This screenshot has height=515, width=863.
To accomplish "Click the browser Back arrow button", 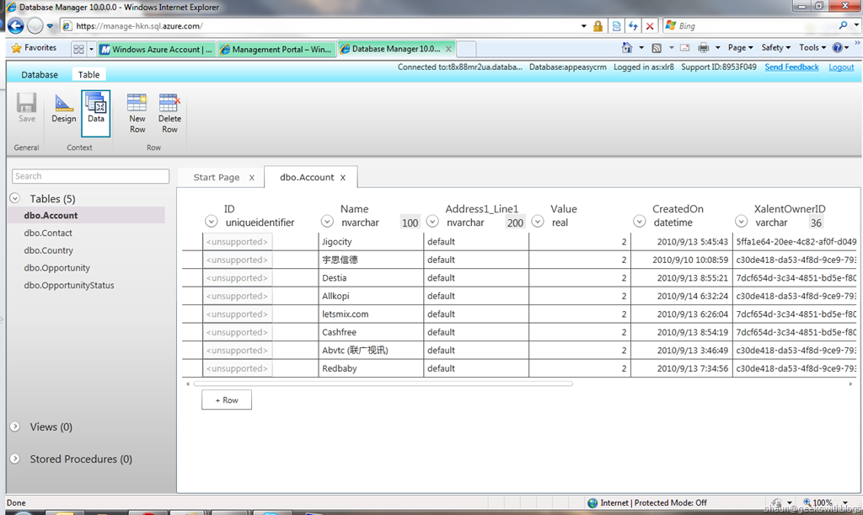I will click(x=15, y=26).
